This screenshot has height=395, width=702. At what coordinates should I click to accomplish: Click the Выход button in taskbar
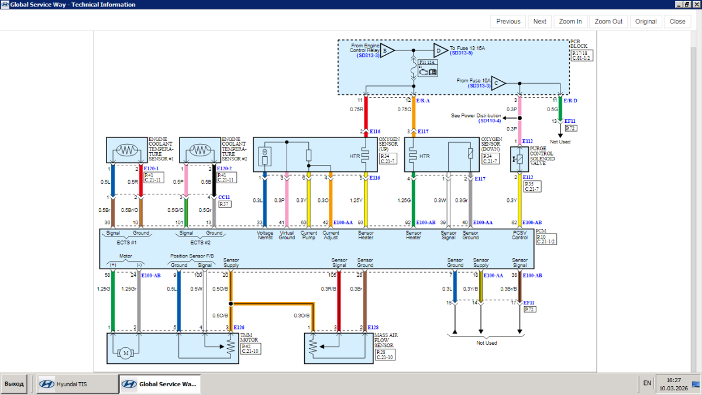pos(14,384)
